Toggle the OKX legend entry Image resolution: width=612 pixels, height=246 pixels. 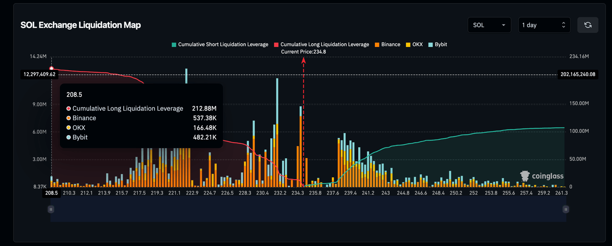[x=417, y=45]
